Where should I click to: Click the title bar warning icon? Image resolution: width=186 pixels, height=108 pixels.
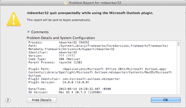tap(66, 3)
